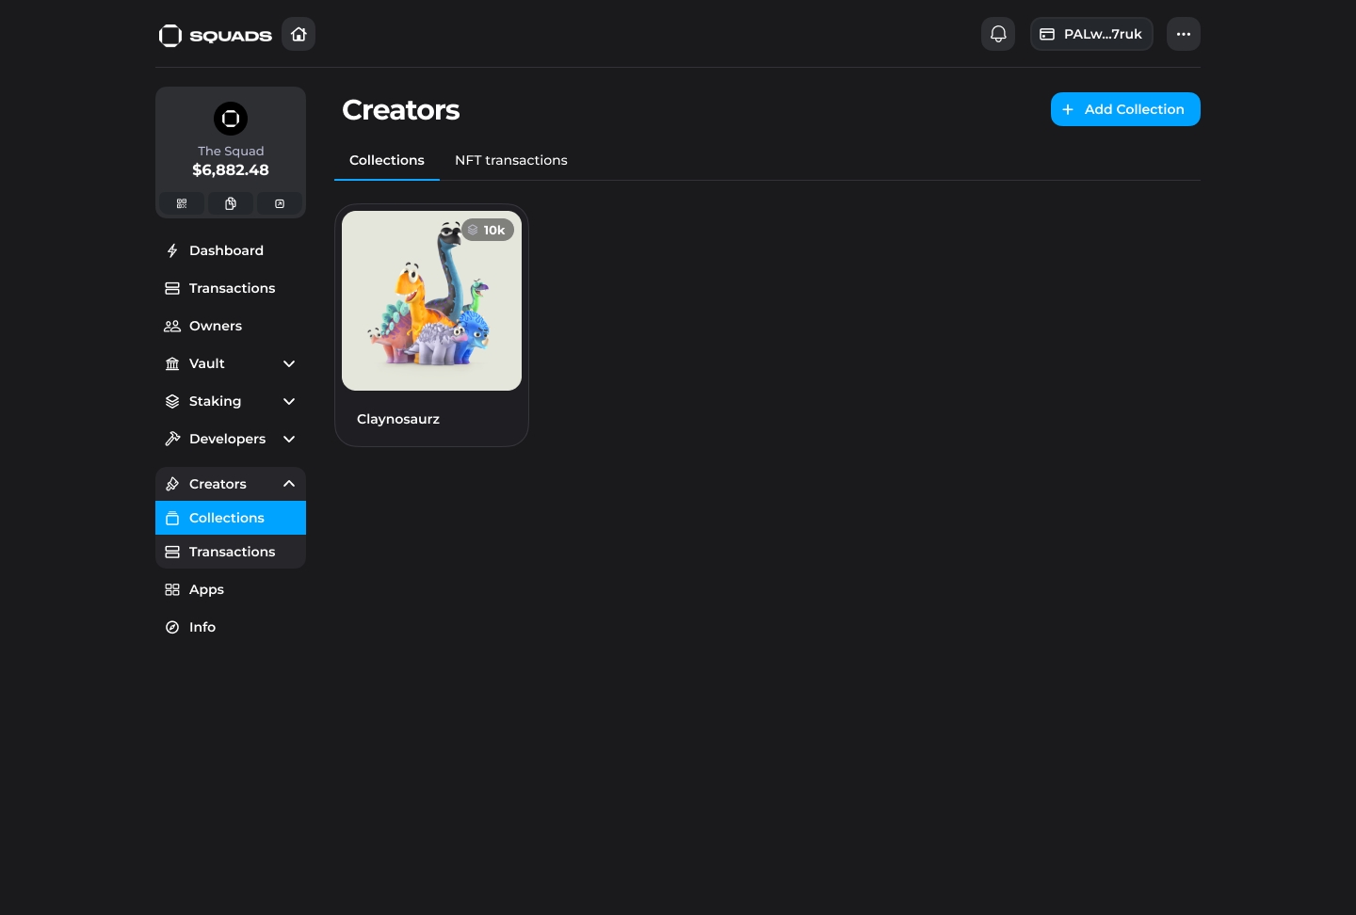1356x915 pixels.
Task: Go to Dashboard in the sidebar
Action: [x=226, y=251]
